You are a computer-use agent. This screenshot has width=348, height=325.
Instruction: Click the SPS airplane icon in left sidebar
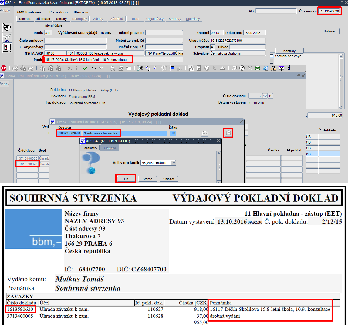[7, 38]
